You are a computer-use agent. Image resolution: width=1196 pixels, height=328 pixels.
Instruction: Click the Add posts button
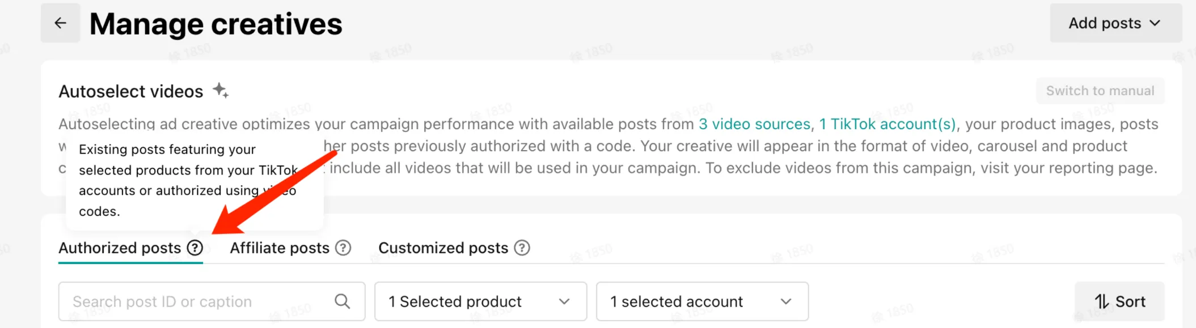(1115, 23)
